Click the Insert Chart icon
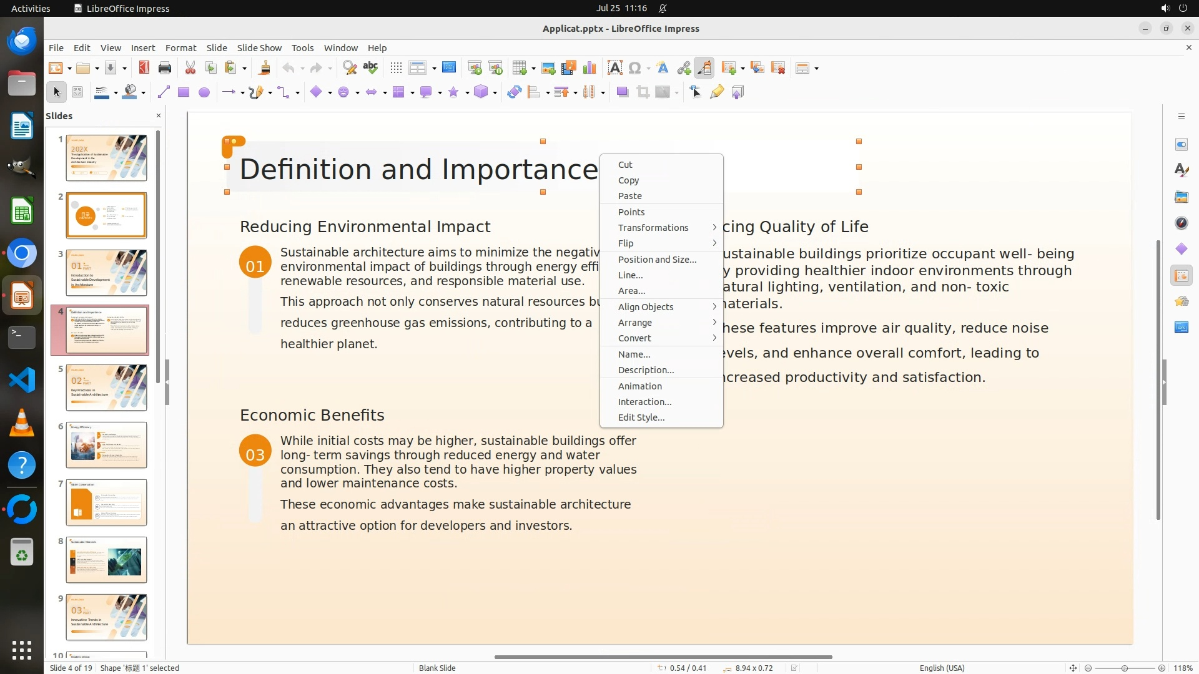 [x=589, y=68]
